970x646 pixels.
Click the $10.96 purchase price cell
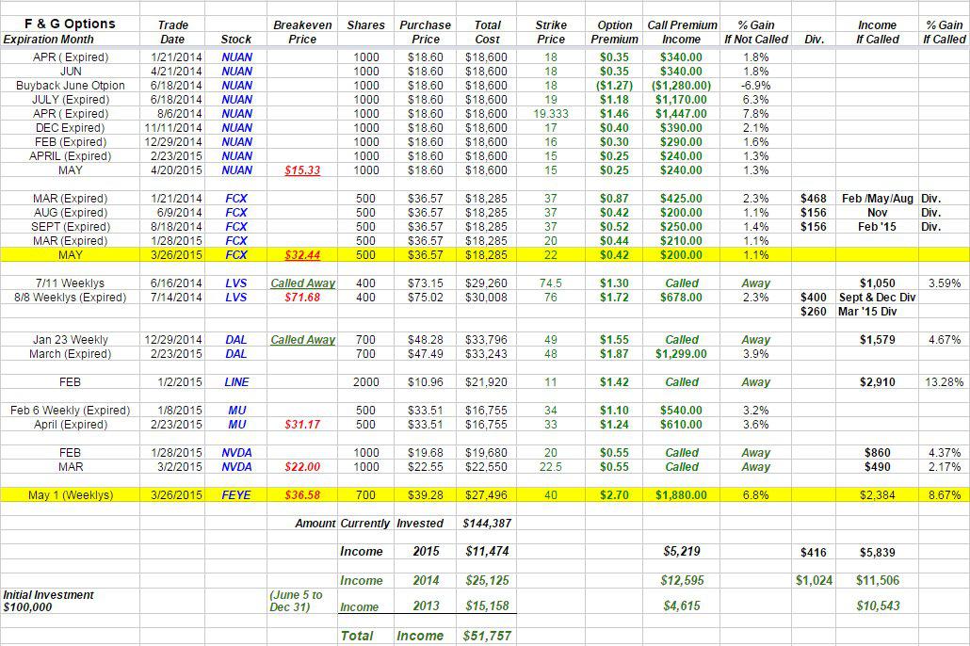click(425, 382)
